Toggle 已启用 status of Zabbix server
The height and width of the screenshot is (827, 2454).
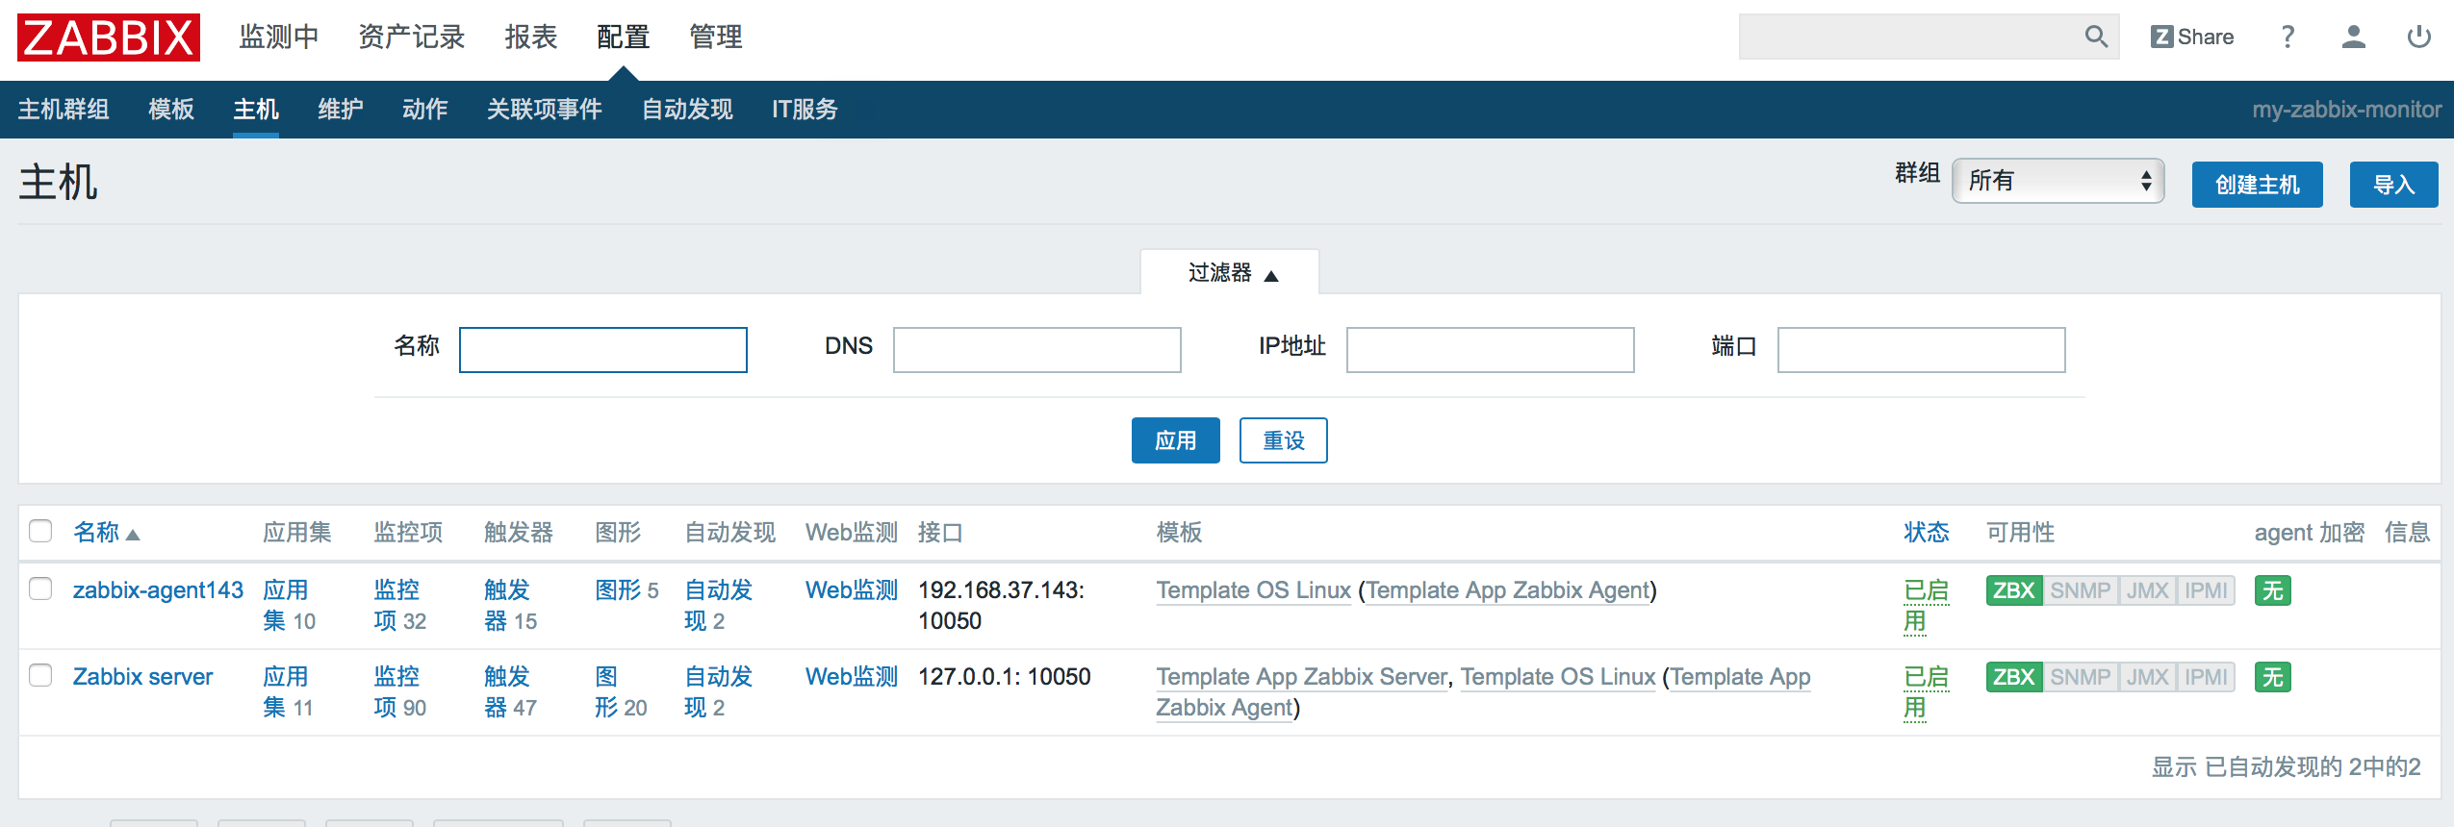point(1926,692)
